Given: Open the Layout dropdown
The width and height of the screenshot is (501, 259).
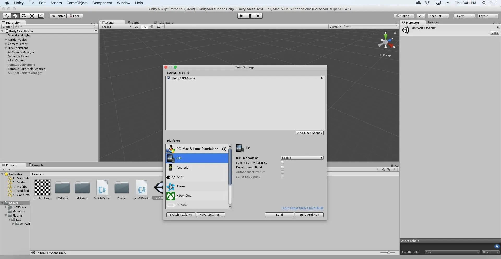Looking at the screenshot, I should tap(488, 16).
